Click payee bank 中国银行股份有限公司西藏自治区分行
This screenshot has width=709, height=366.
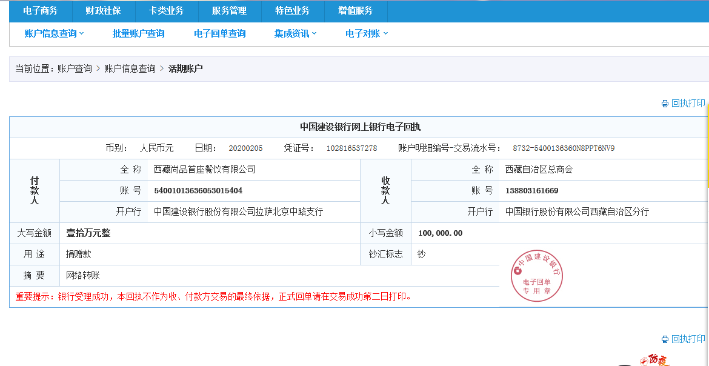pyautogui.click(x=578, y=211)
